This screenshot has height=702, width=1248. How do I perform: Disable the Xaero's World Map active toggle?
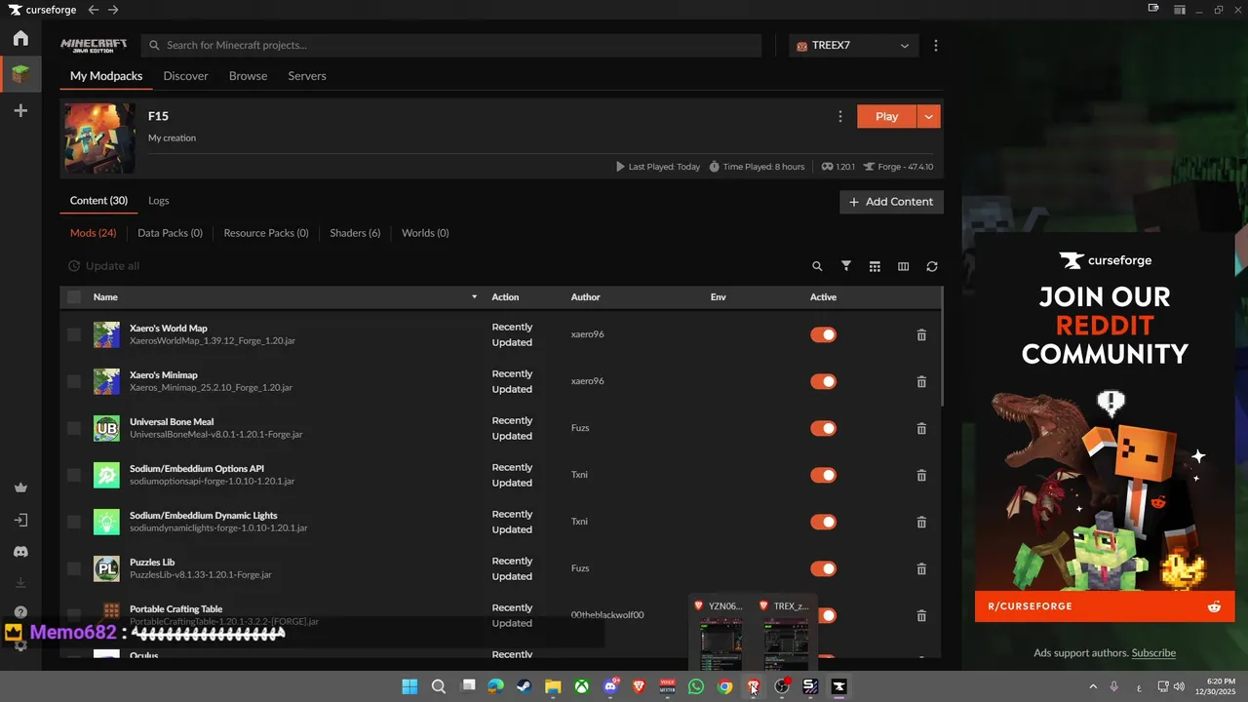pos(823,334)
